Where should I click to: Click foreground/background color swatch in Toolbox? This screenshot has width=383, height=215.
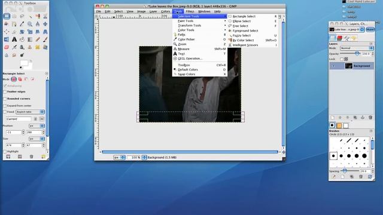[x=25, y=64]
